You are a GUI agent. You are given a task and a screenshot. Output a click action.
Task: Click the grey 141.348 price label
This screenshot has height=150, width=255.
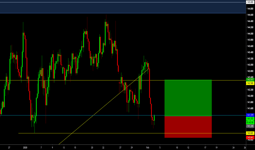coord(250,126)
